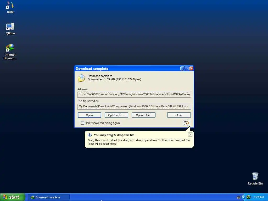The image size is (268, 201).
Task: Click the downloaded file folder icon in dialog
Action: [x=81, y=78]
